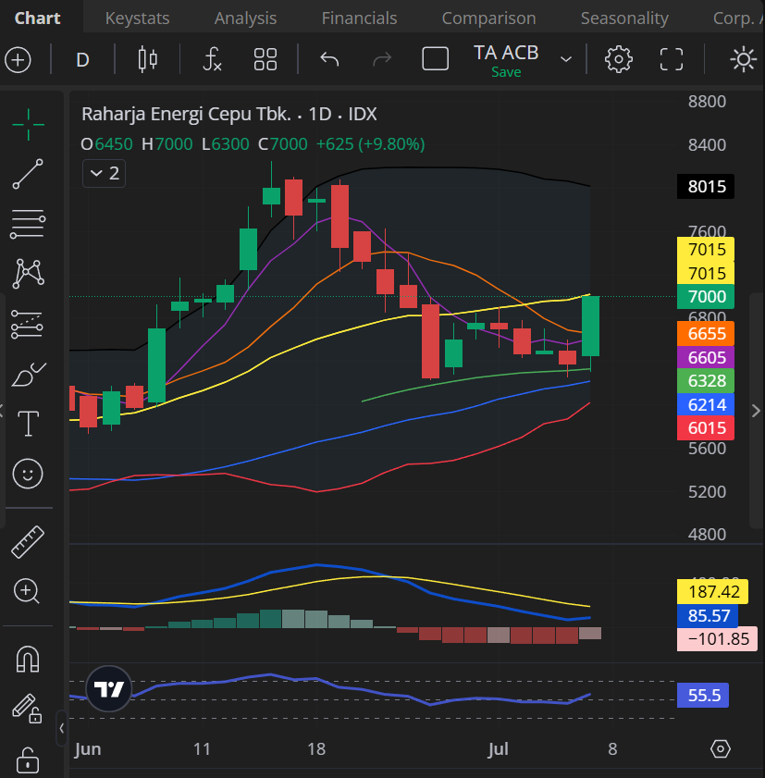Toggle magnet mode

coord(28,660)
